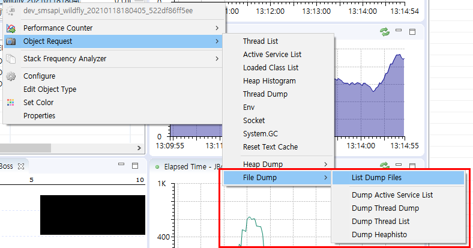Choose Dump Active Service List

click(x=398, y=195)
